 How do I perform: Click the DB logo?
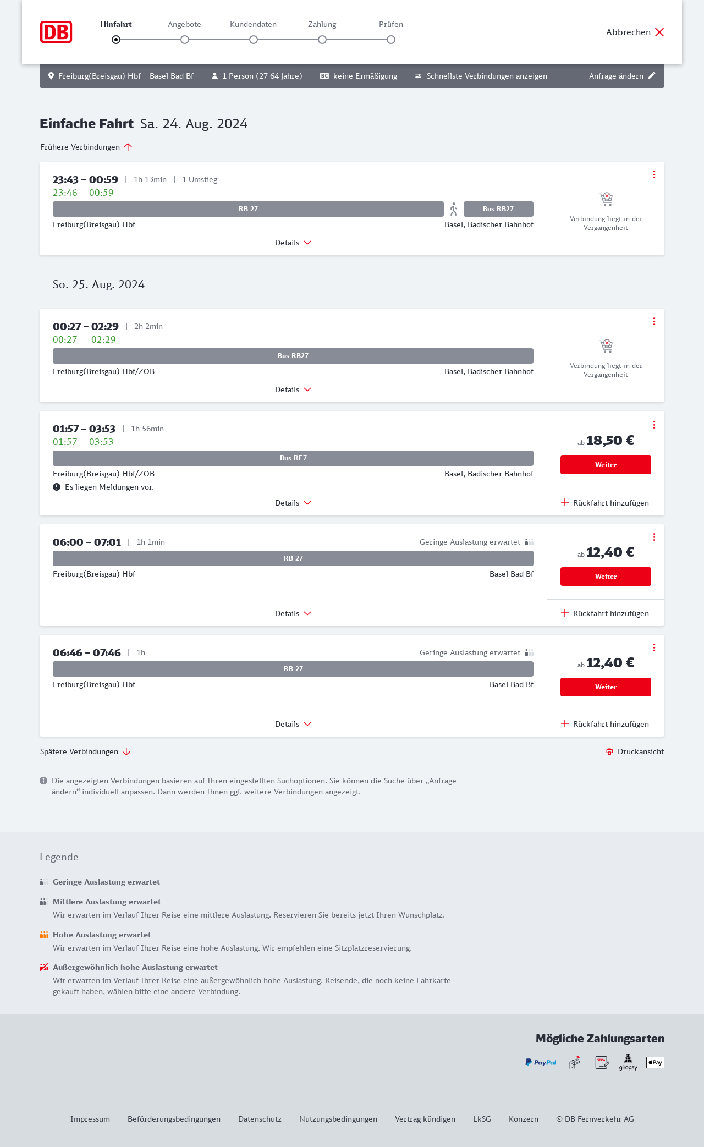tap(56, 32)
